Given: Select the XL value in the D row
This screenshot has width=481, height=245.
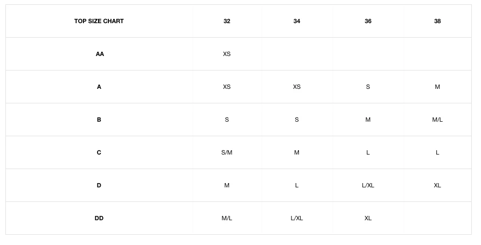Looking at the screenshot, I should (x=437, y=186).
